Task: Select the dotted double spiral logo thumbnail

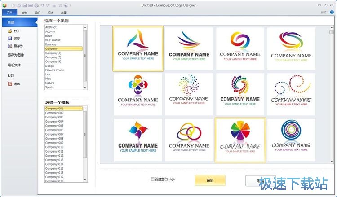Action: pyautogui.click(x=291, y=94)
